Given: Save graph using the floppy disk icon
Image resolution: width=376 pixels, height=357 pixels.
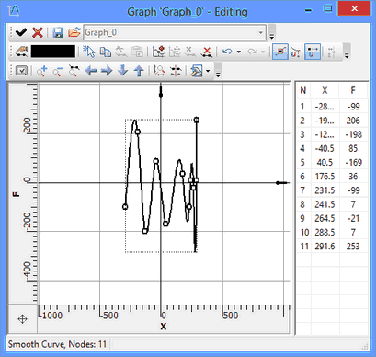Looking at the screenshot, I should click(x=58, y=32).
